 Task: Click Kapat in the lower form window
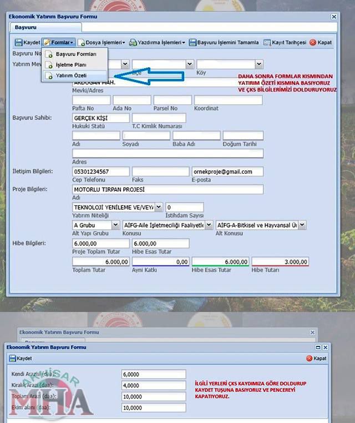point(317,358)
